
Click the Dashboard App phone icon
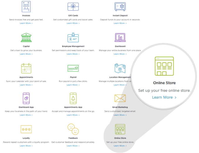[x=26, y=98]
